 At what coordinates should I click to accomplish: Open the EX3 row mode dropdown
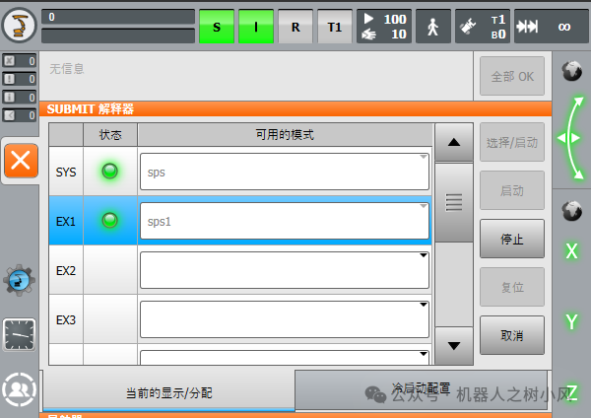point(285,319)
